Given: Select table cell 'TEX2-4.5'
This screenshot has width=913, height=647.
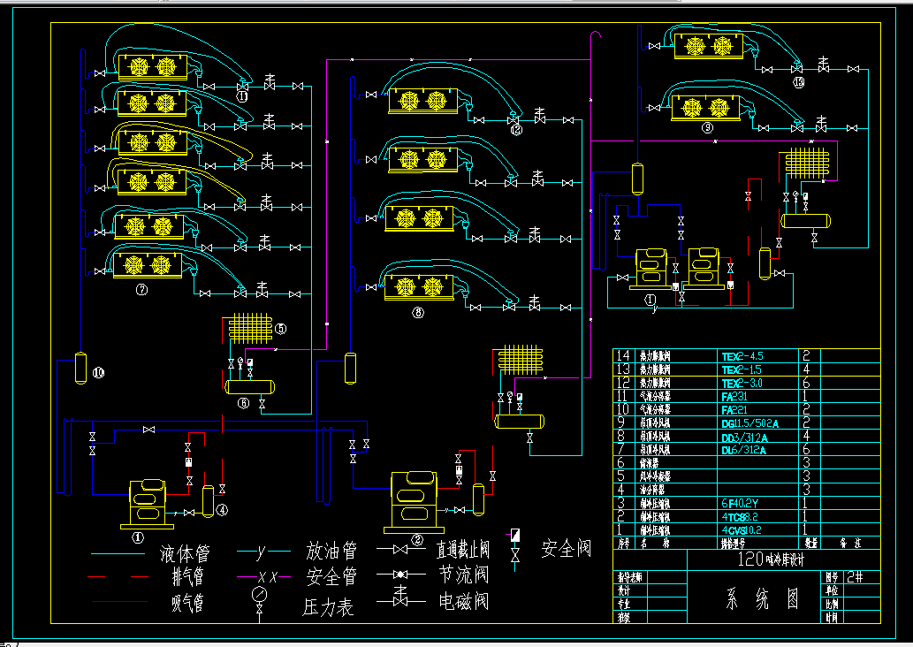Looking at the screenshot, I should (x=742, y=356).
